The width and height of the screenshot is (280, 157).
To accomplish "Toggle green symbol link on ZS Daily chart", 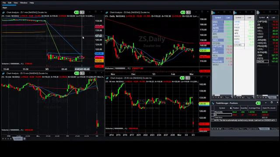I will coord(183,12).
